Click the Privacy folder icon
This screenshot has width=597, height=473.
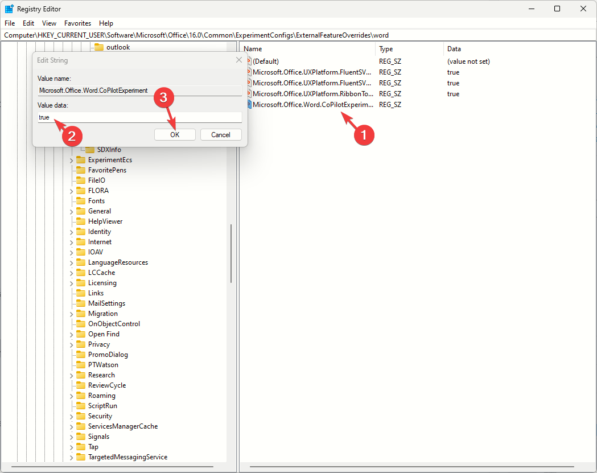(81, 344)
